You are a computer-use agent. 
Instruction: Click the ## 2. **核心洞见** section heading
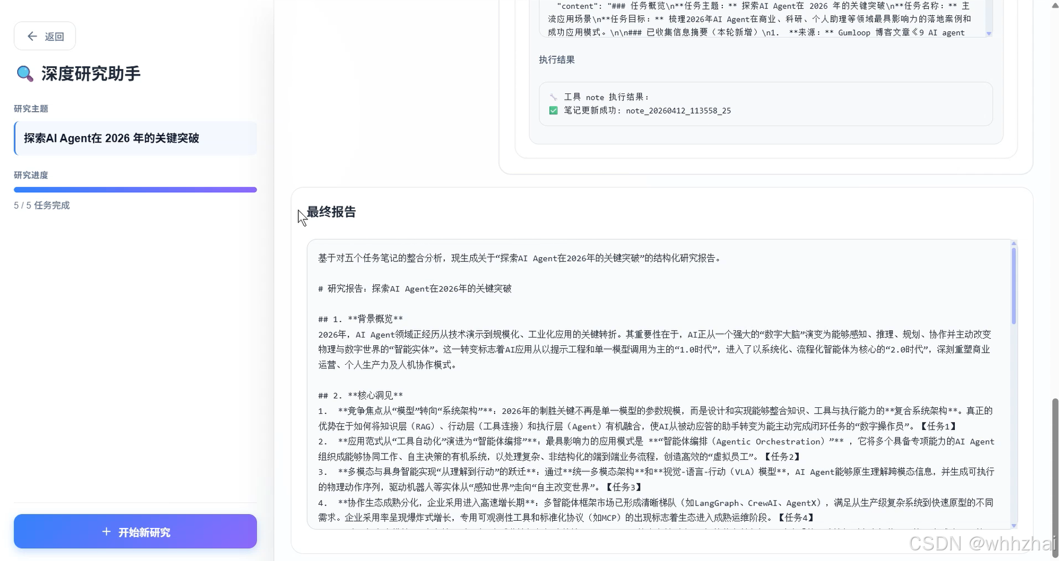pyautogui.click(x=360, y=395)
